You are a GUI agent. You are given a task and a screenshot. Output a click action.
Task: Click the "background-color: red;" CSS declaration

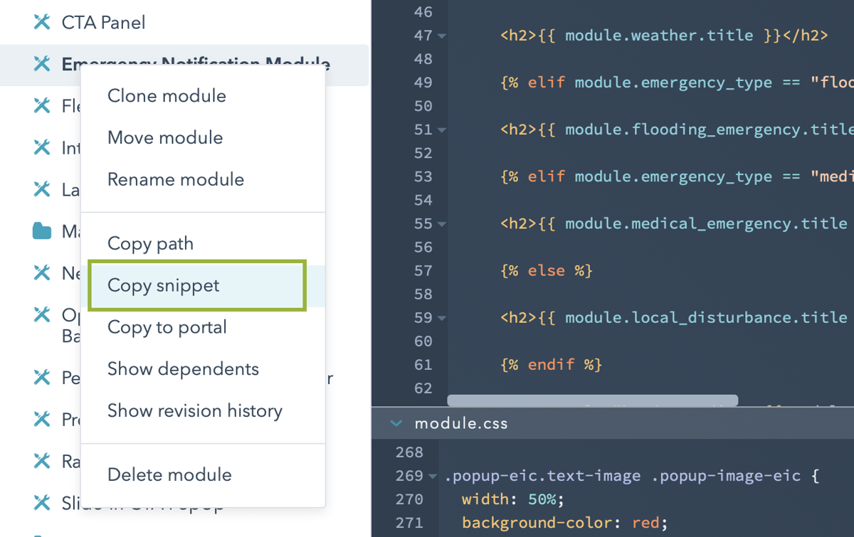click(x=566, y=523)
